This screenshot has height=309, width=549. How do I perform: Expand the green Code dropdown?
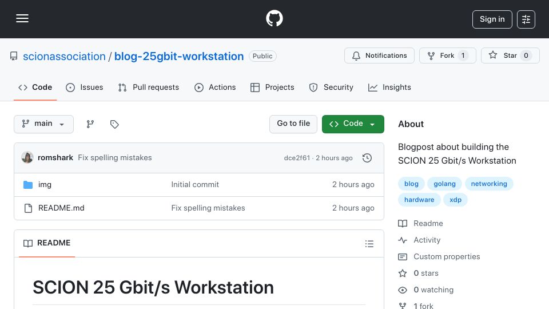click(353, 124)
